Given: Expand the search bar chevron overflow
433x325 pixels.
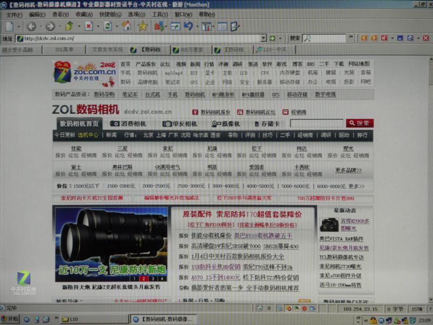Looking at the screenshot, I should (351, 37).
